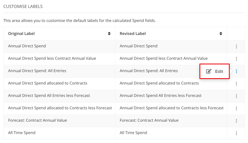
Task: Open kebab menu for Forecast: Contract Annual Value
Action: (236, 121)
